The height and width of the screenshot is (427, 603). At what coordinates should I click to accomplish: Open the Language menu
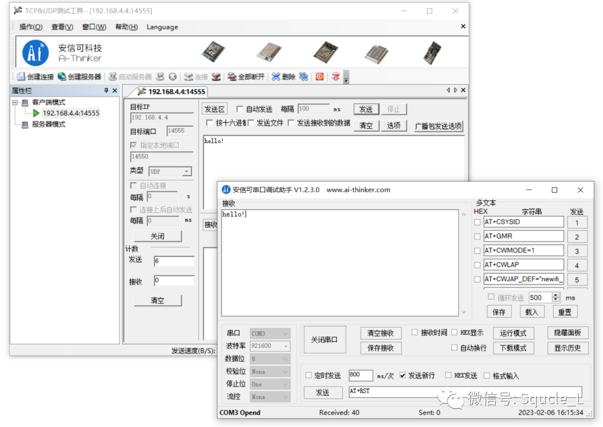pos(162,27)
